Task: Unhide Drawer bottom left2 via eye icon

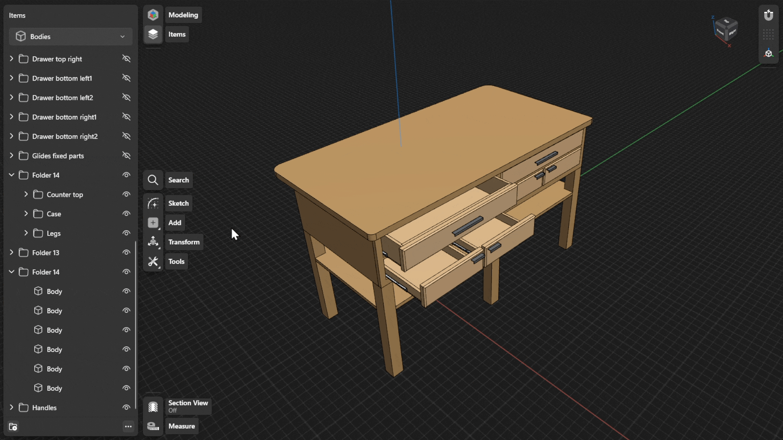Action: pyautogui.click(x=126, y=97)
